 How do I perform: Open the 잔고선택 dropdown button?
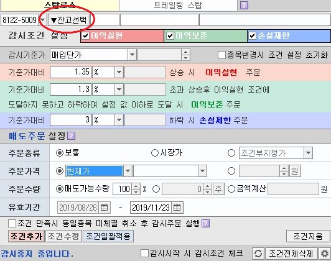[68, 20]
